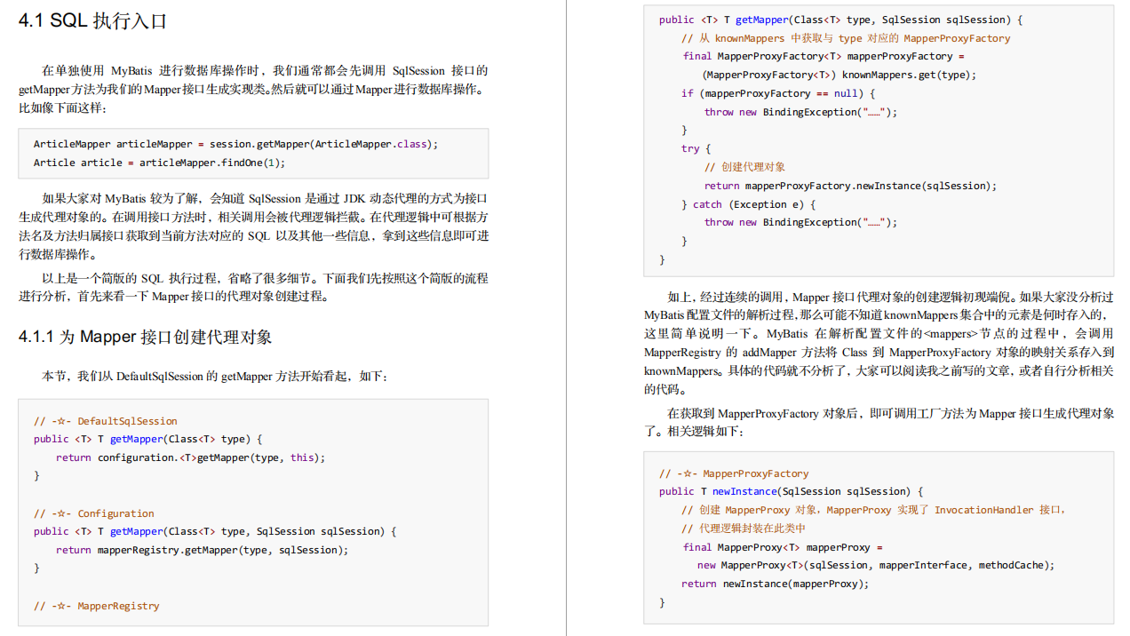Click paragraph starting "在单独使用 MyBatis 进行数据库操作时"
The image size is (1130, 636).
(253, 89)
